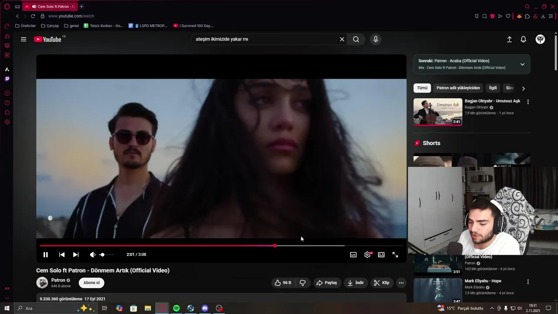558x314 pixels.
Task: Open Üreticiler bookmark folder
Action: click(x=25, y=26)
